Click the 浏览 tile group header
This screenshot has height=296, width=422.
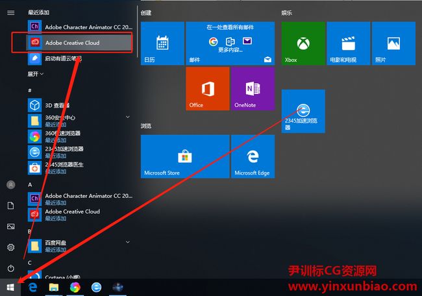(x=146, y=126)
